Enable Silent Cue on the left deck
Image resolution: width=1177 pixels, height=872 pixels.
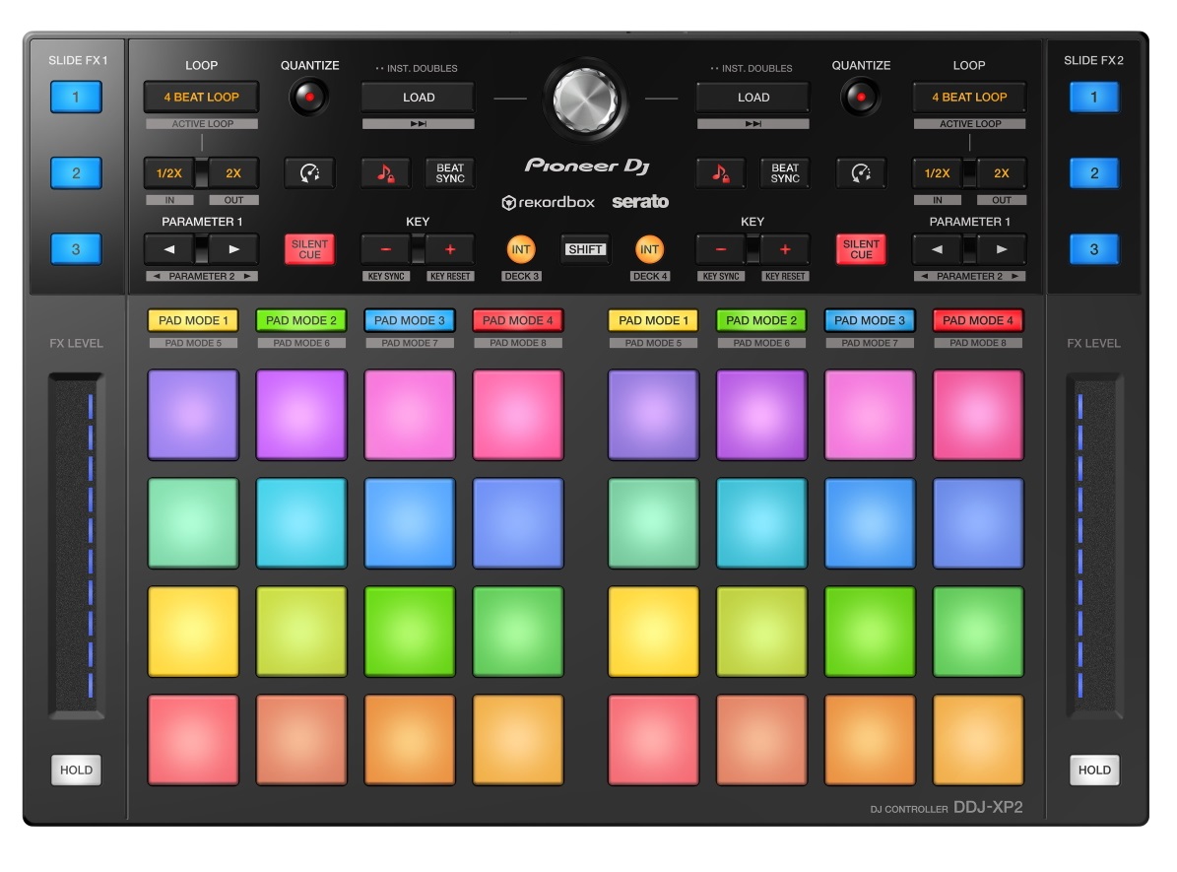pos(309,249)
